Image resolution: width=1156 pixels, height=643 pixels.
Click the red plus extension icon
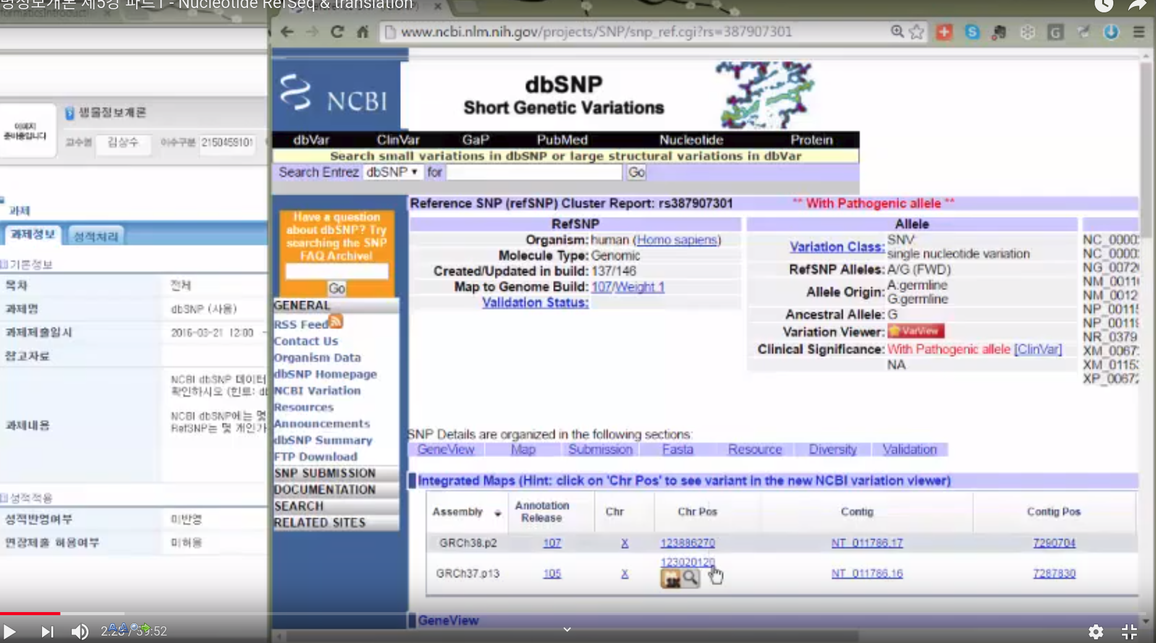pyautogui.click(x=944, y=32)
